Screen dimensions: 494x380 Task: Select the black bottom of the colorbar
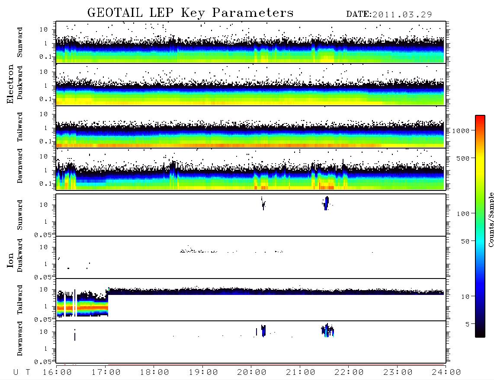point(480,334)
